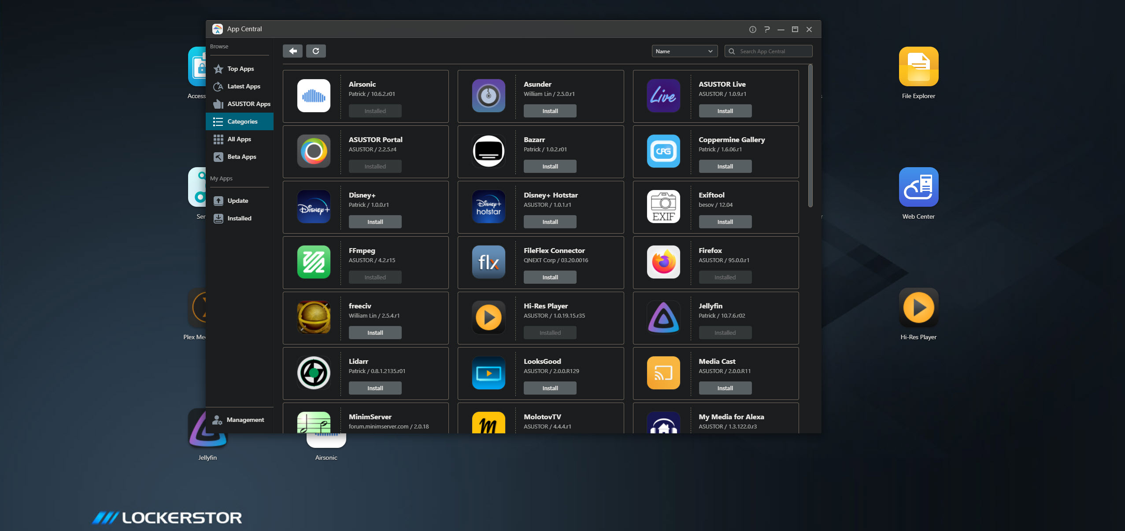Select the Top Apps category
This screenshot has width=1125, height=531.
(242, 68)
